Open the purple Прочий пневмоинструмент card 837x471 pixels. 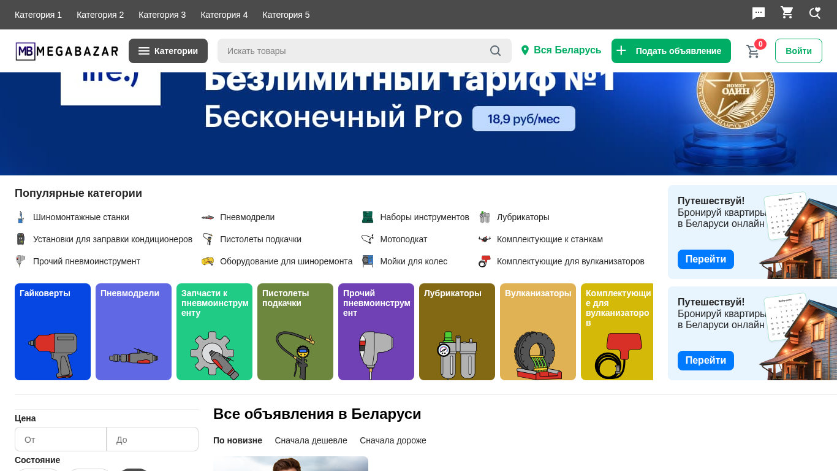tap(376, 332)
